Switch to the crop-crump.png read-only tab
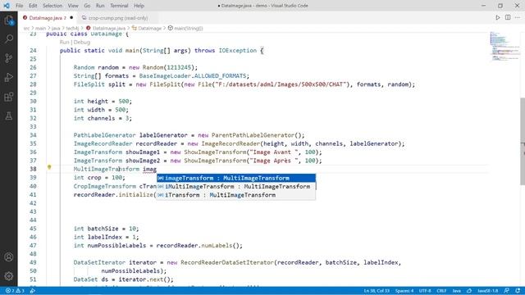Viewport: 525px width, 295px height. [118, 18]
